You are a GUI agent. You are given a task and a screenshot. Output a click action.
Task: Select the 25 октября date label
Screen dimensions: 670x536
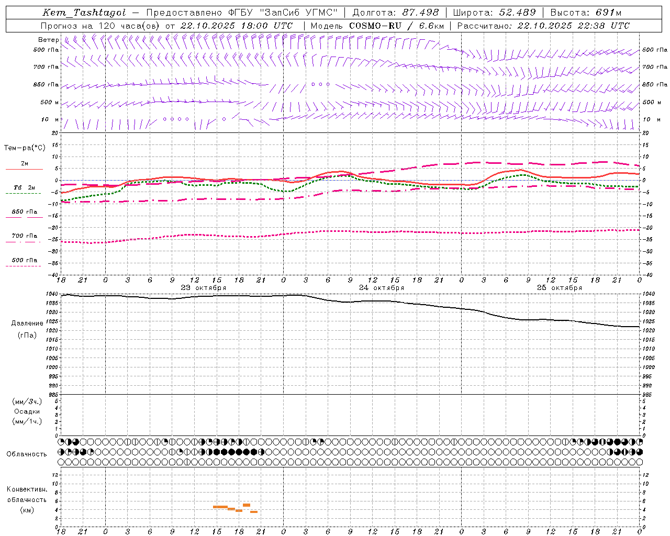tap(559, 288)
